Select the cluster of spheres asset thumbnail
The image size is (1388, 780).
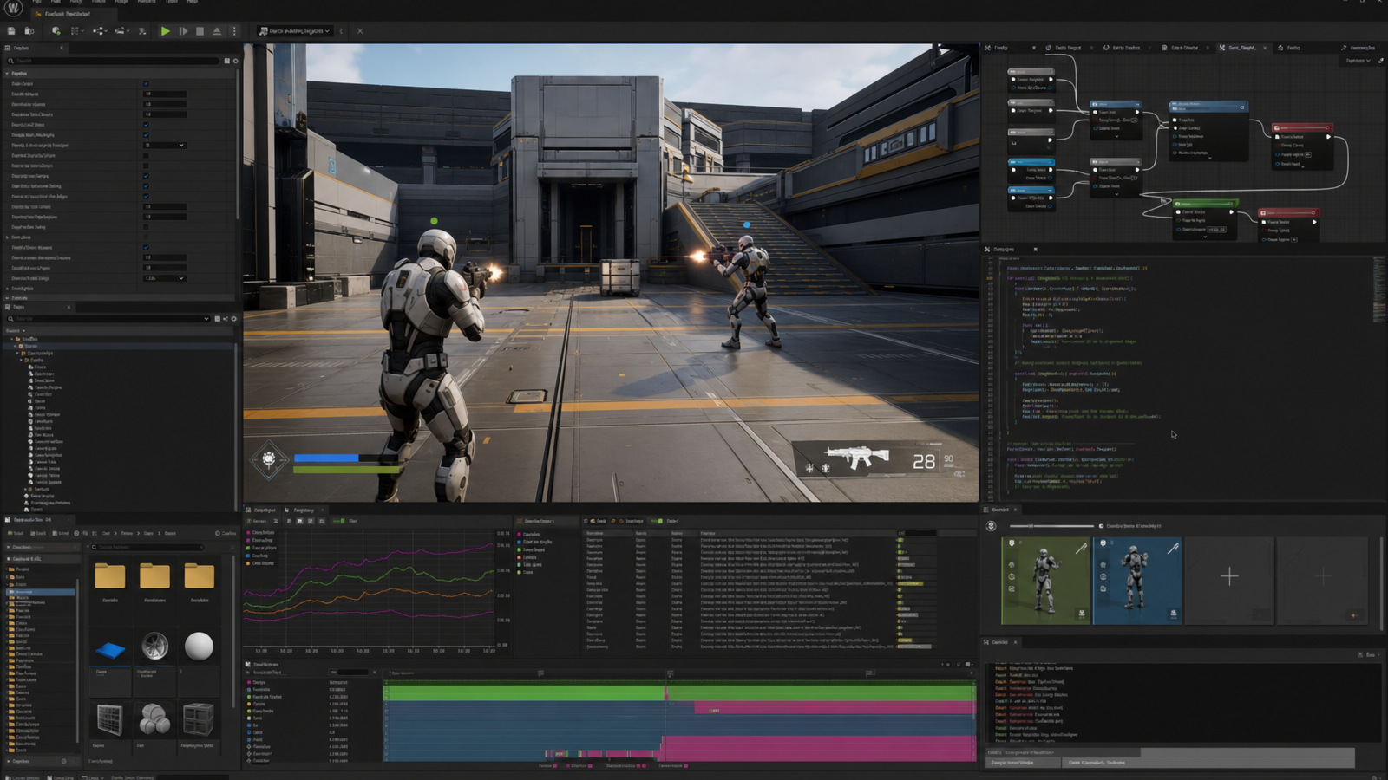click(154, 718)
